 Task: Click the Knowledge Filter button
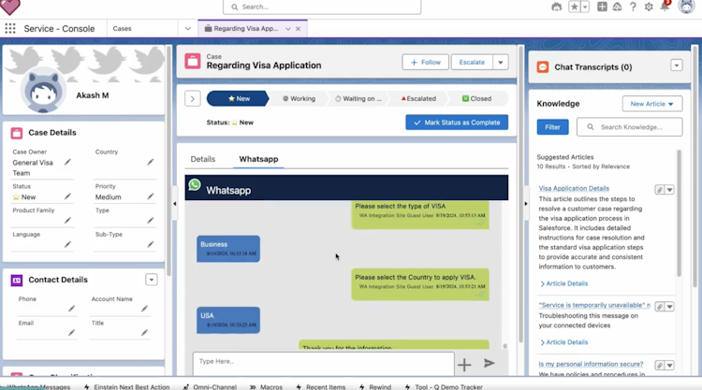pyautogui.click(x=552, y=127)
